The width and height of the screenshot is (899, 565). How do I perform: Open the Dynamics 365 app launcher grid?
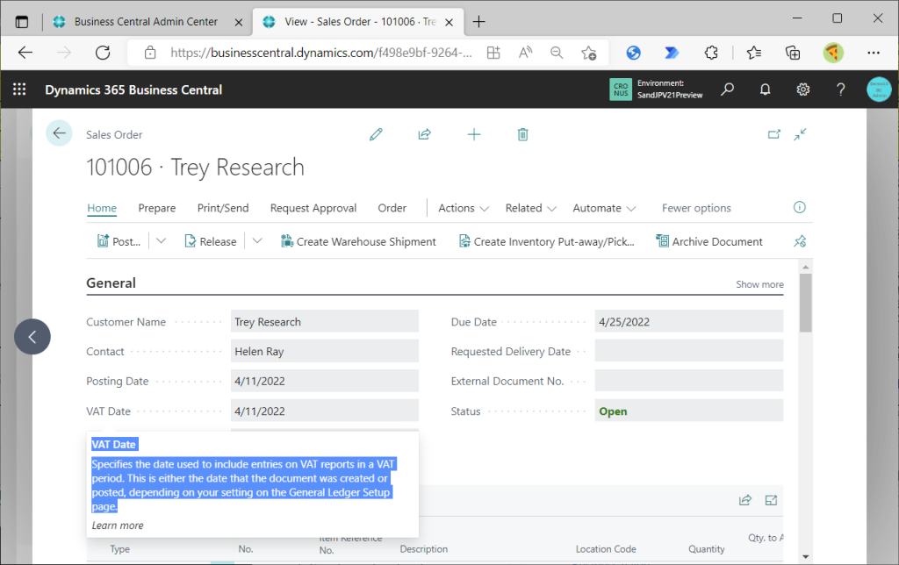coord(19,89)
